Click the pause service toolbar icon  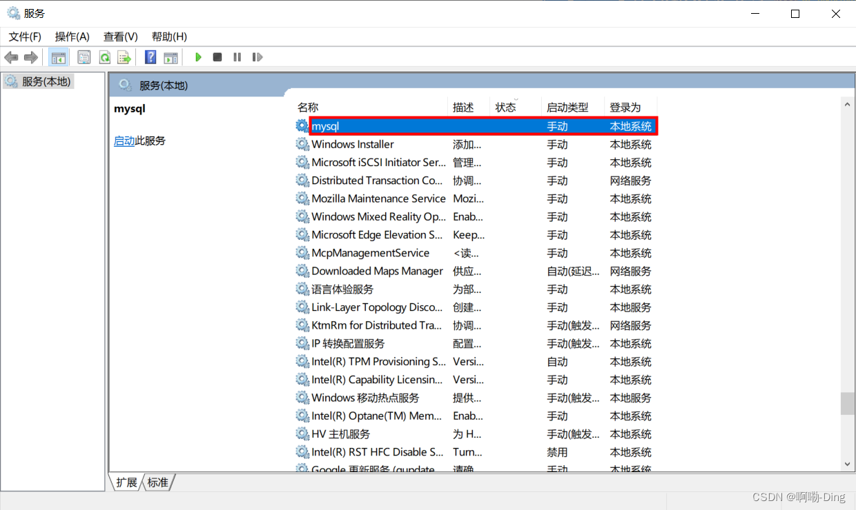tap(237, 57)
